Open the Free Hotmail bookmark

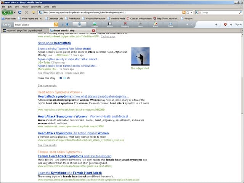pyautogui.click(x=72, y=19)
